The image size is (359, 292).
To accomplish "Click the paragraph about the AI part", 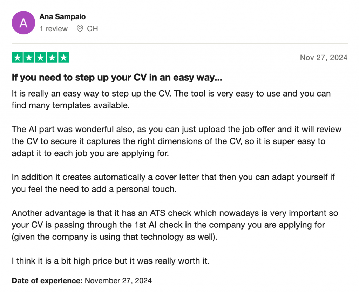I will (x=176, y=141).
